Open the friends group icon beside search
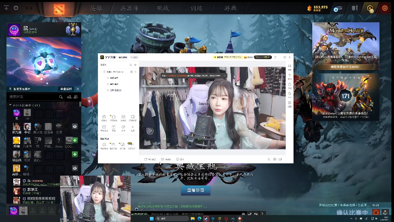Screen dimensions: 394x222 76,97
